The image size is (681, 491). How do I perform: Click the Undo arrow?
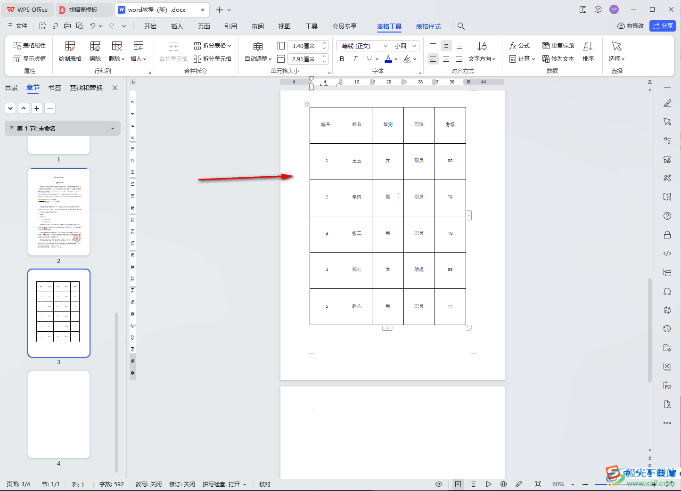coord(93,26)
